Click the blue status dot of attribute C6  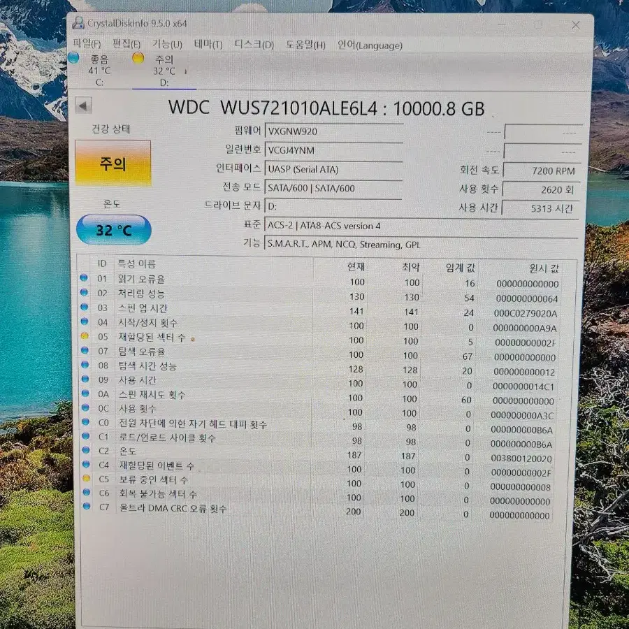tap(86, 492)
